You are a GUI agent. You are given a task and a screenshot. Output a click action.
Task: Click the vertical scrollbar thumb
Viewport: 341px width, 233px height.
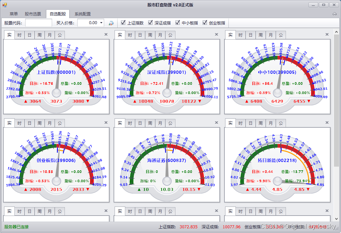(x=336, y=100)
